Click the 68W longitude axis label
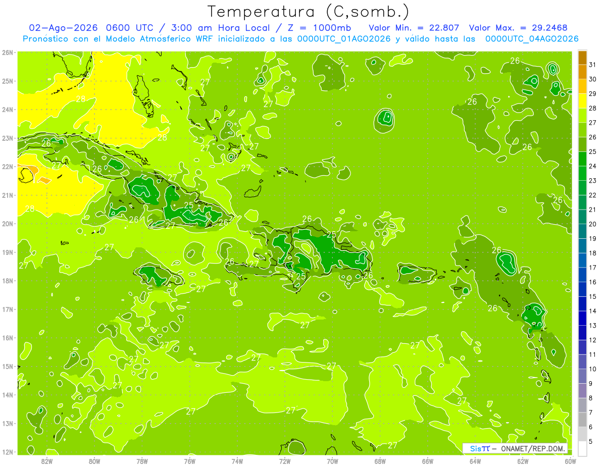The image size is (606, 468). coord(380,461)
